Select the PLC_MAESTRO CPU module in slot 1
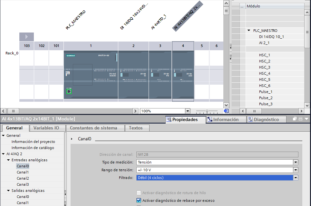Screen dimensions: 311x206 (91, 75)
